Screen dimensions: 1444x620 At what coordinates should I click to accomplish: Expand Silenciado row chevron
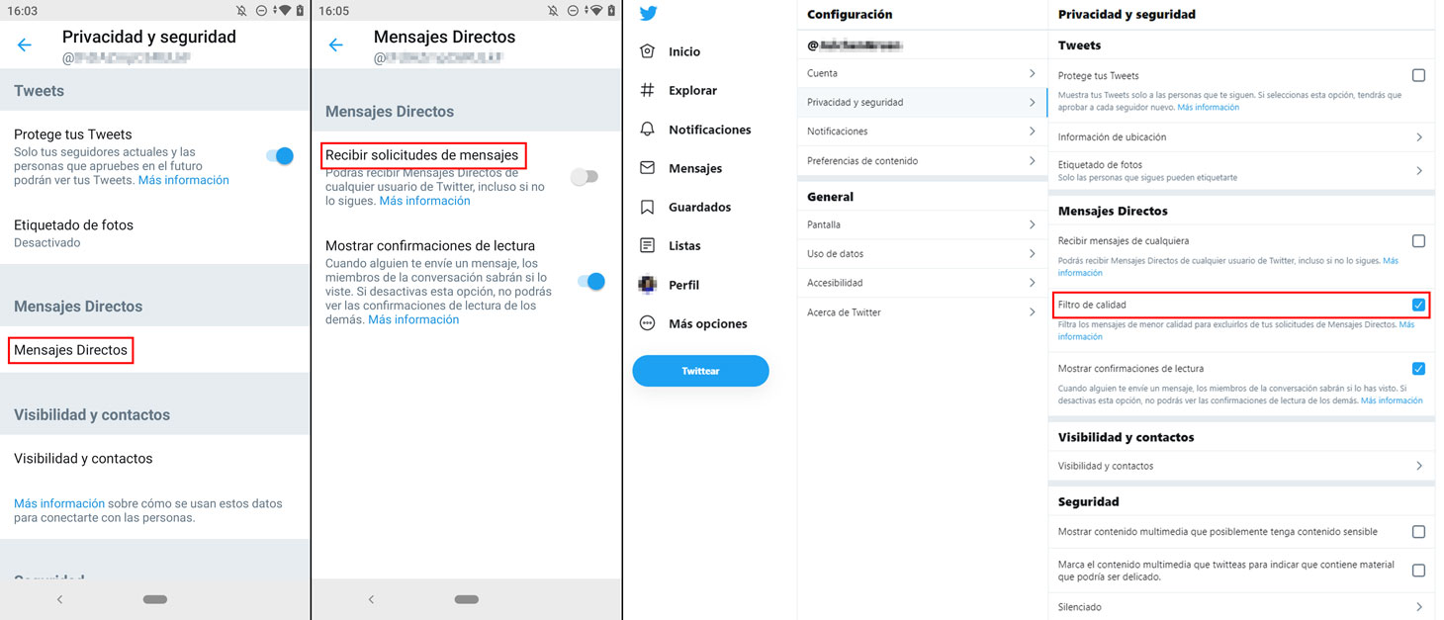point(1419,607)
